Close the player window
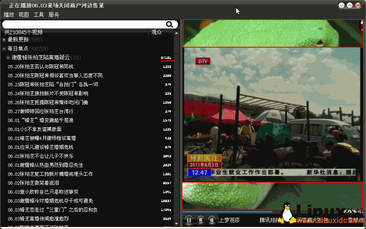The height and width of the screenshot is (229, 366). click(x=357, y=5)
